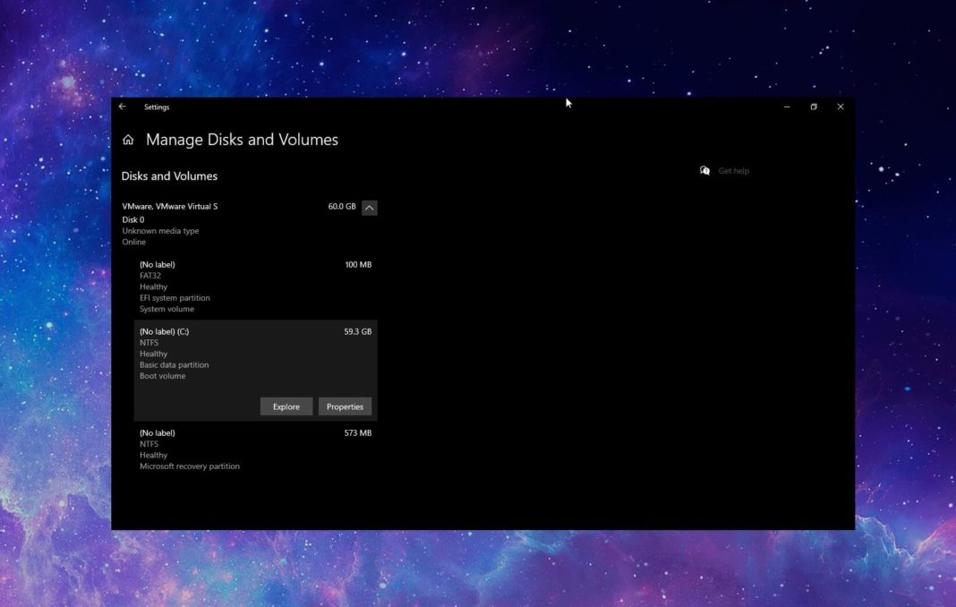Viewport: 956px width, 607px height.
Task: Open Properties for the C: volume
Action: 345,406
